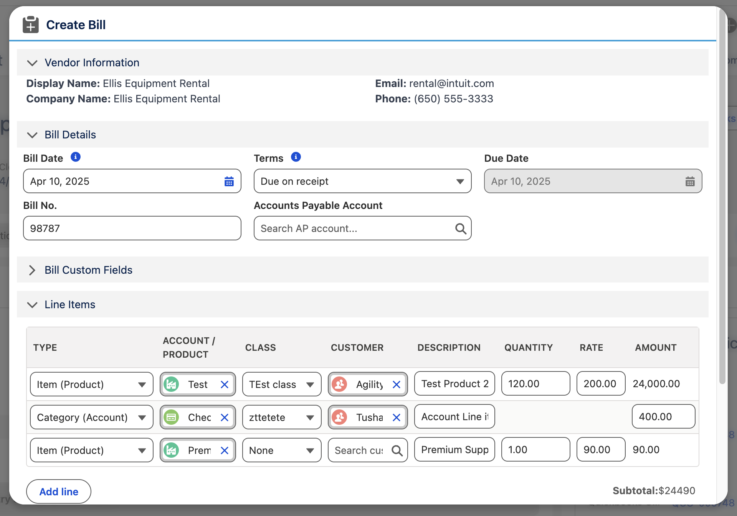
Task: Click the customer search magnifier in third row
Action: tap(397, 450)
